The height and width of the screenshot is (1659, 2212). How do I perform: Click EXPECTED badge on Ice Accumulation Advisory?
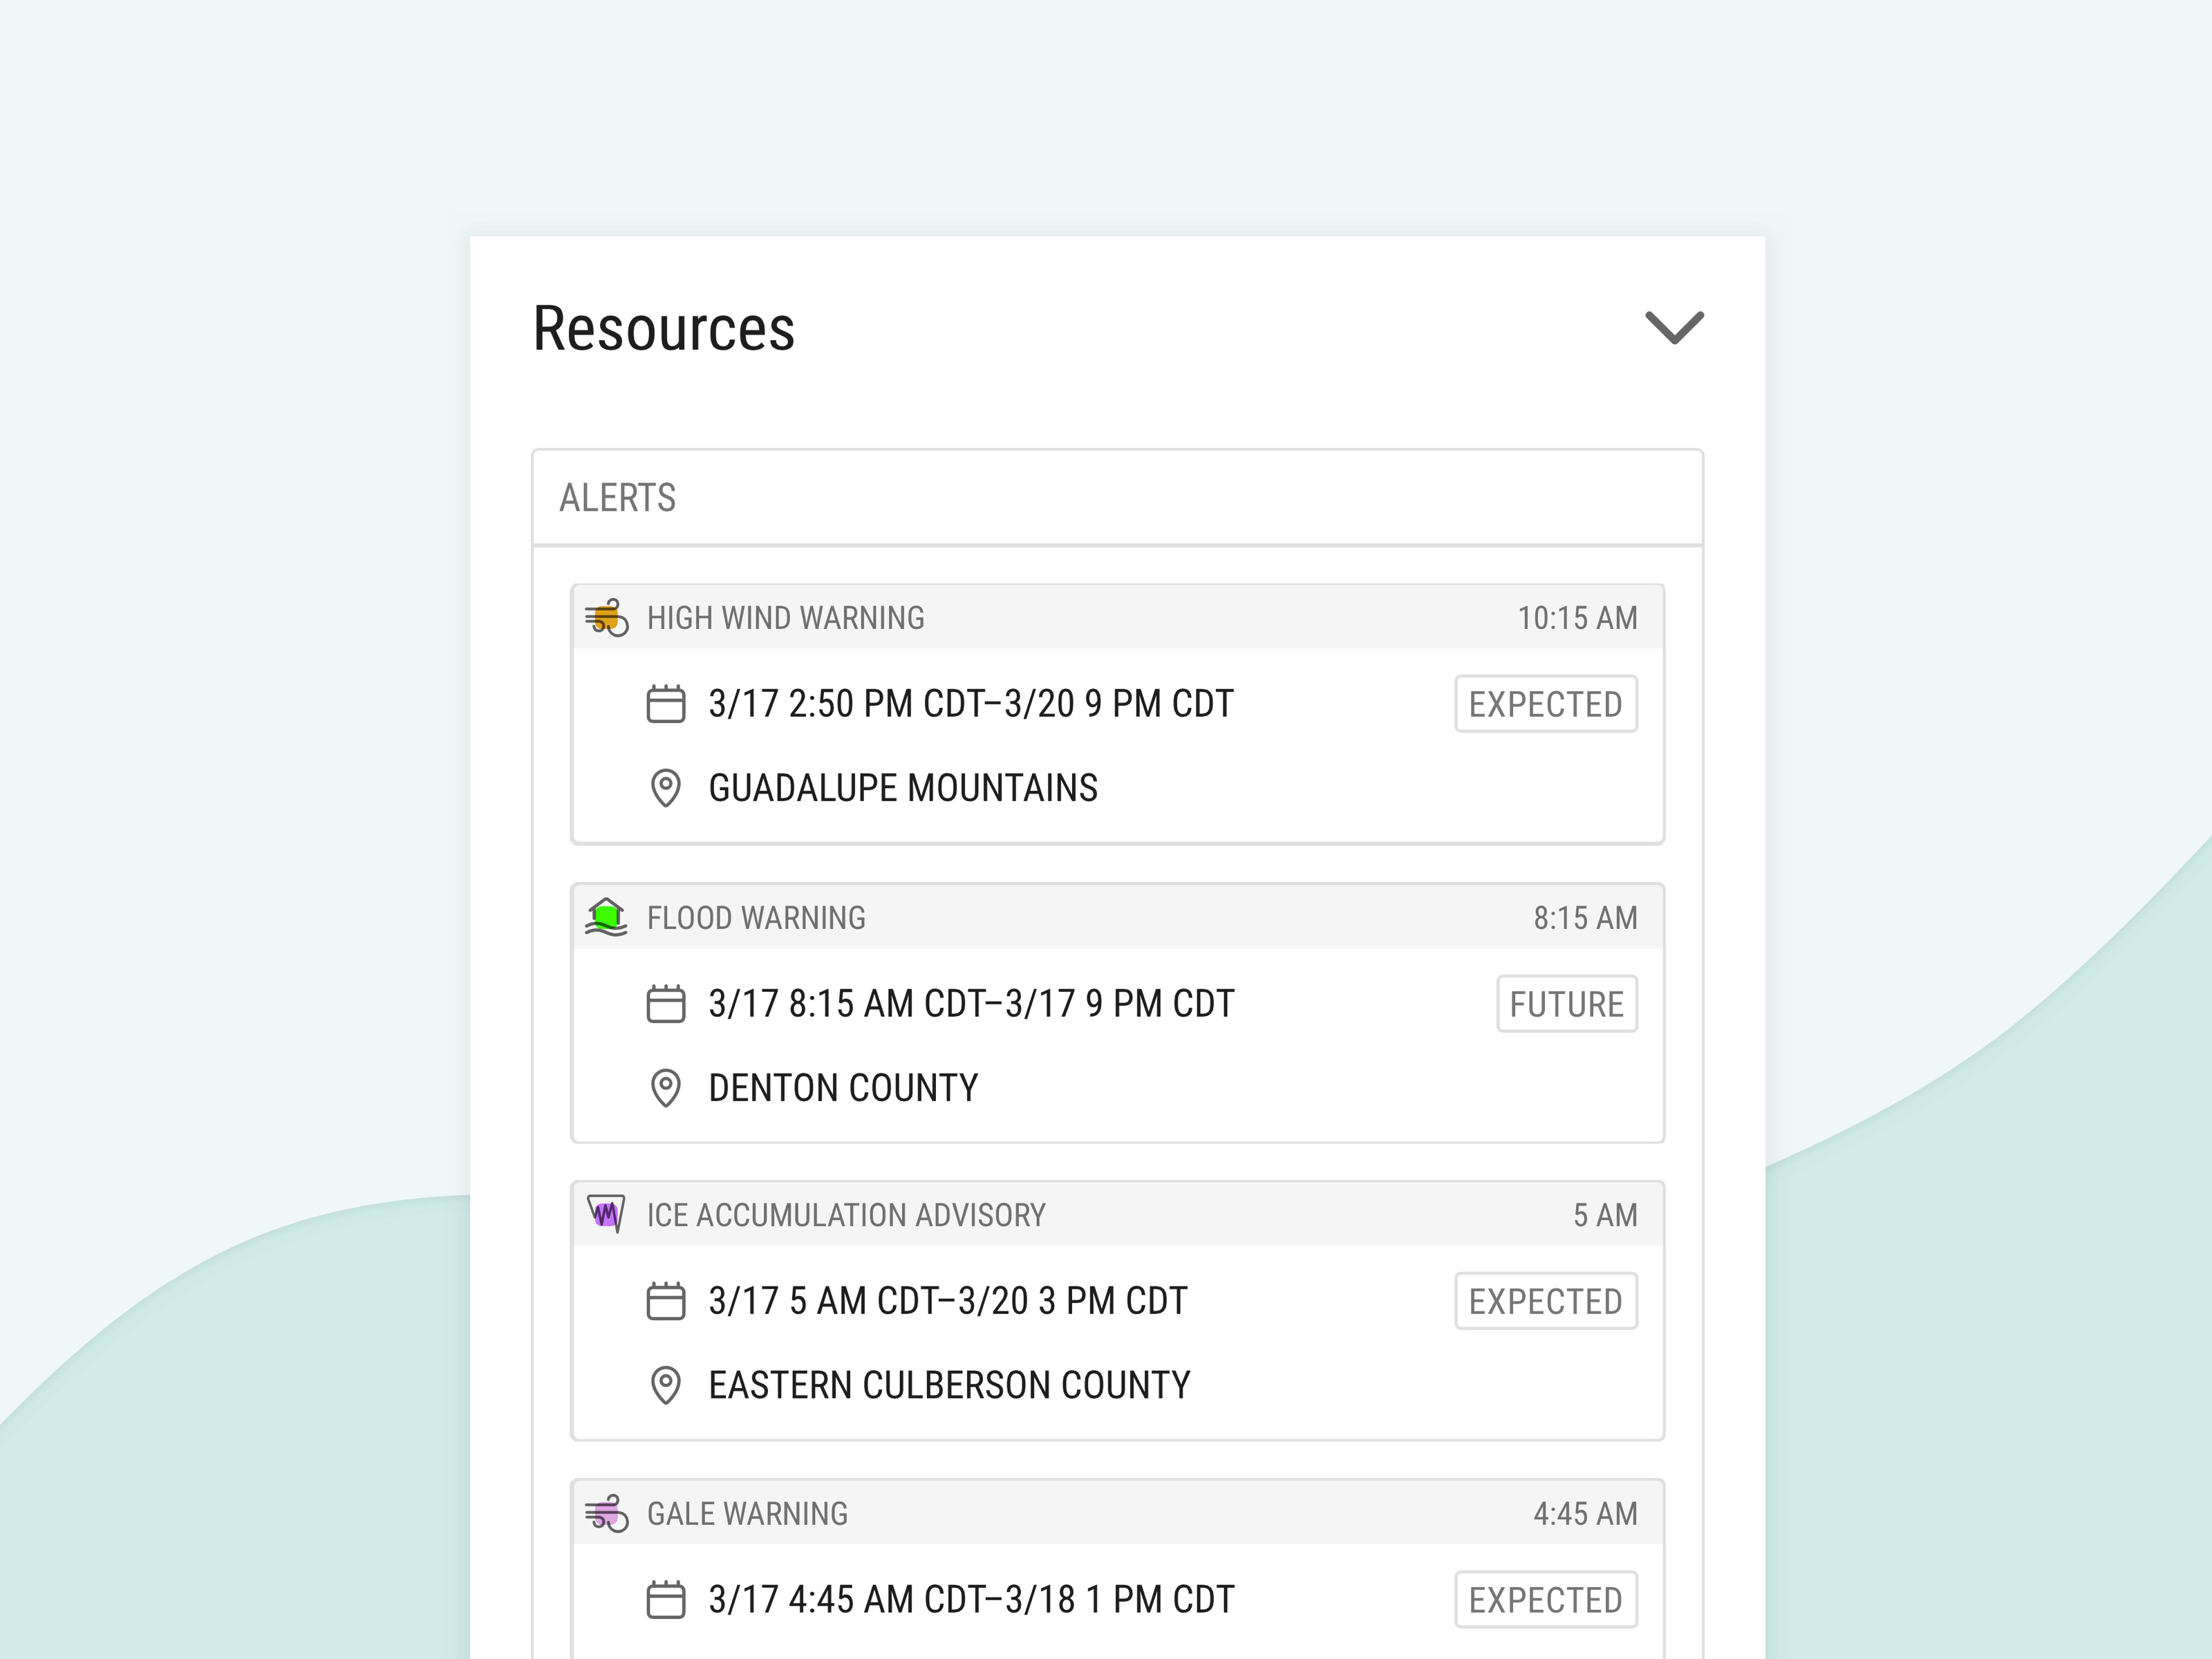(1545, 1301)
